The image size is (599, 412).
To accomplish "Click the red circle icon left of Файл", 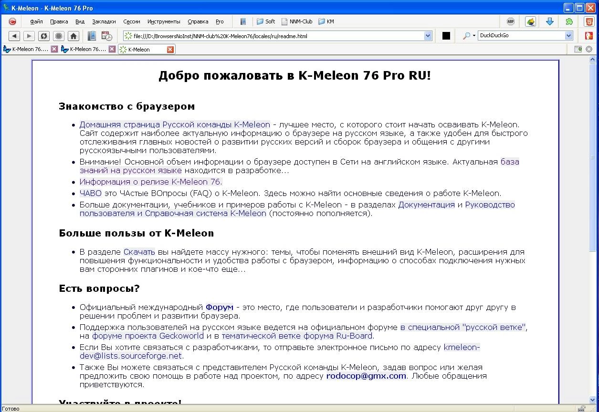I will point(12,21).
